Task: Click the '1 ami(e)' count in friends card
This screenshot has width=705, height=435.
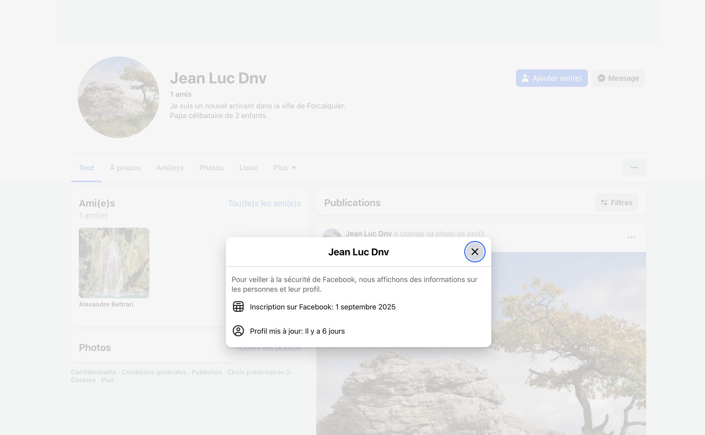Action: click(93, 216)
